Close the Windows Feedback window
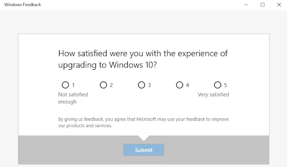The width and height of the screenshot is (287, 167). click(x=279, y=5)
